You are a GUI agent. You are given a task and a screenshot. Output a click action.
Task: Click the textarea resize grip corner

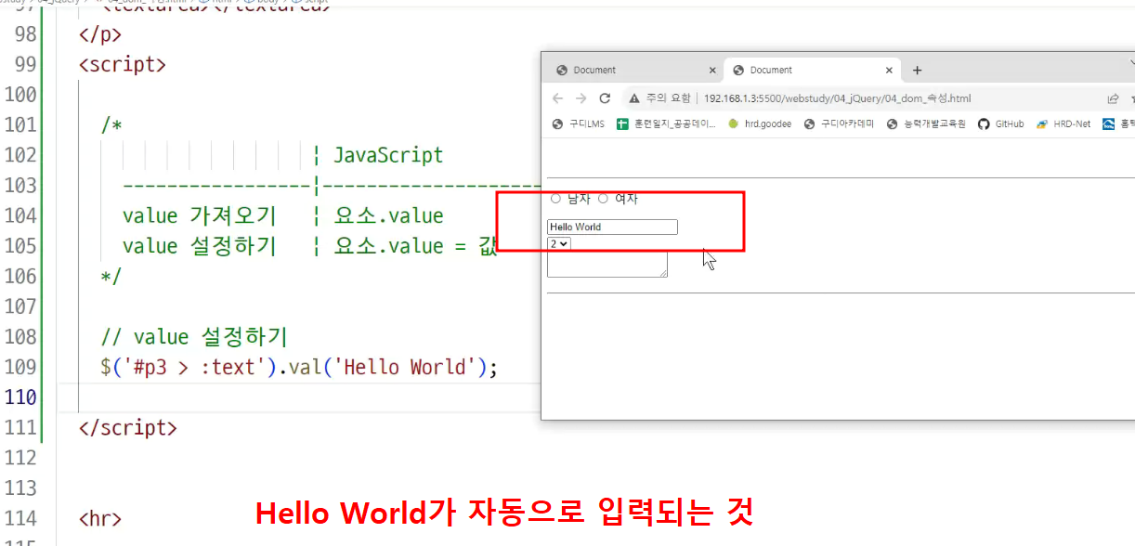[663, 273]
